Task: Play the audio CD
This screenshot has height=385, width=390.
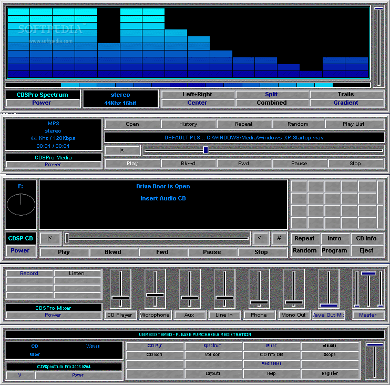Action: coord(64,252)
